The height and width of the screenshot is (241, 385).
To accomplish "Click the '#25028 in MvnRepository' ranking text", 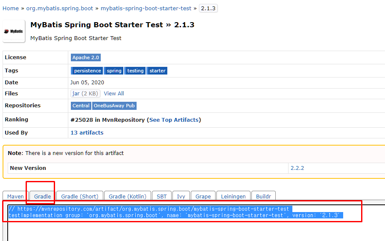I will 108,120.
